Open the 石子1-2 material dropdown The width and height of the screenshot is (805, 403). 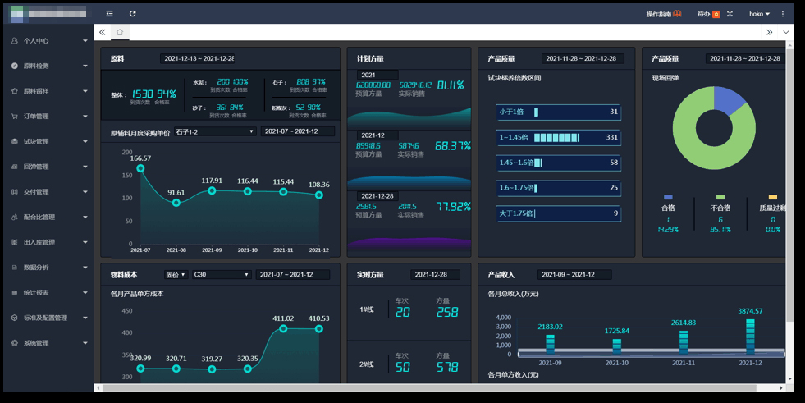pyautogui.click(x=214, y=131)
